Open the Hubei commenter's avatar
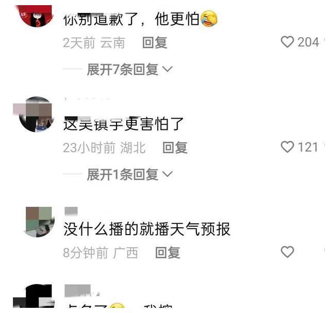The height and width of the screenshot is (313, 330). pos(36,114)
